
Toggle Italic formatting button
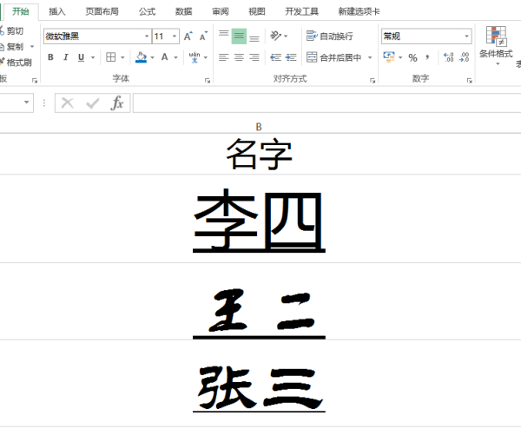click(x=66, y=57)
